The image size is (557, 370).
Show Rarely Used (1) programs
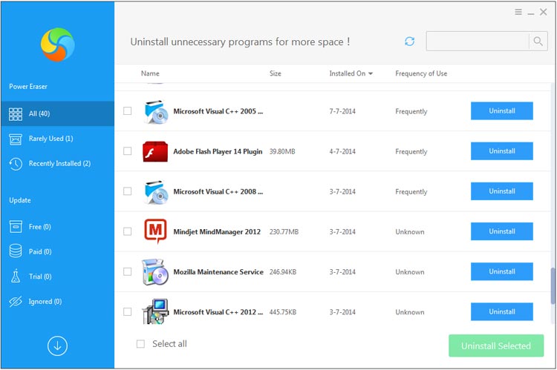tap(57, 139)
